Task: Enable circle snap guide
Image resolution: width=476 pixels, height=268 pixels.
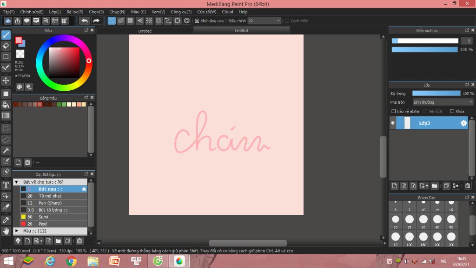Action: (x=159, y=20)
